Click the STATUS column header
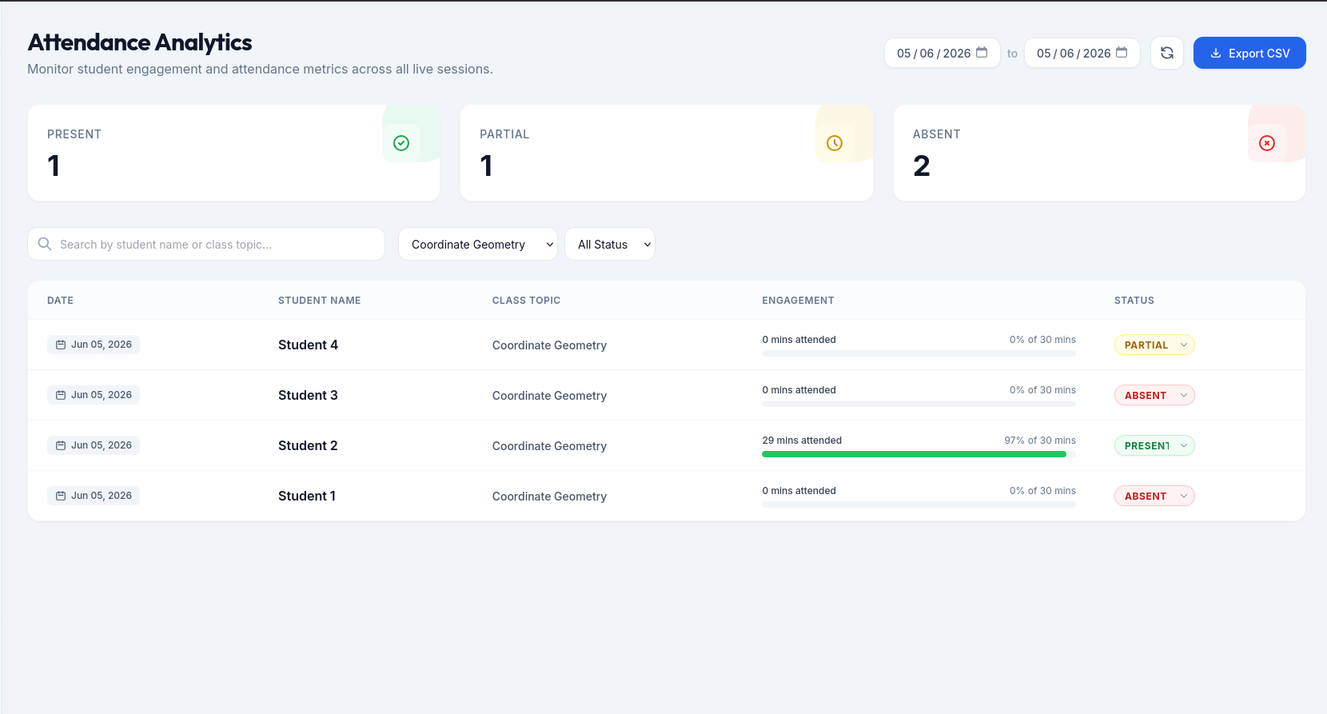This screenshot has width=1327, height=714. tap(1134, 301)
